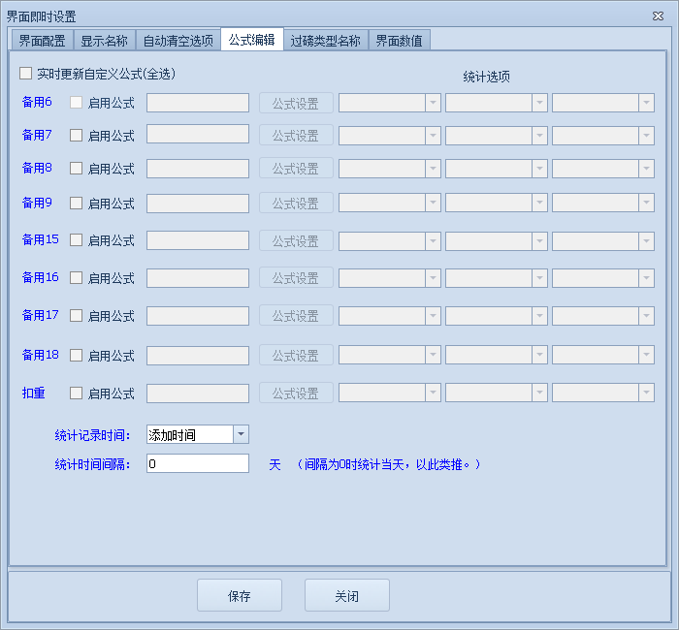The image size is (679, 630).
Task: Click 公式设置 button for 备用6
Action: coord(296,103)
